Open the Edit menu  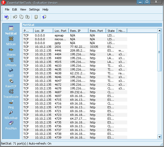(15, 9)
